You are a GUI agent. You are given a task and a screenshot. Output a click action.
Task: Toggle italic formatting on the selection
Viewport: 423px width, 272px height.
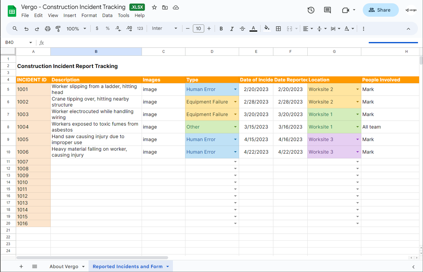232,29
